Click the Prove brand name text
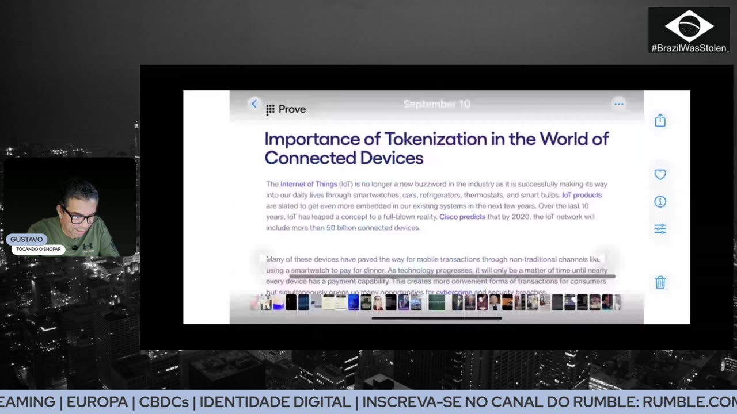This screenshot has width=737, height=414. (292, 109)
